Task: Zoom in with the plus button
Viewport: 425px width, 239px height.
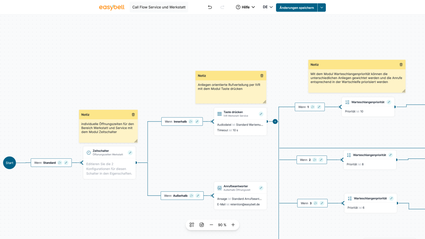Action: pyautogui.click(x=233, y=225)
